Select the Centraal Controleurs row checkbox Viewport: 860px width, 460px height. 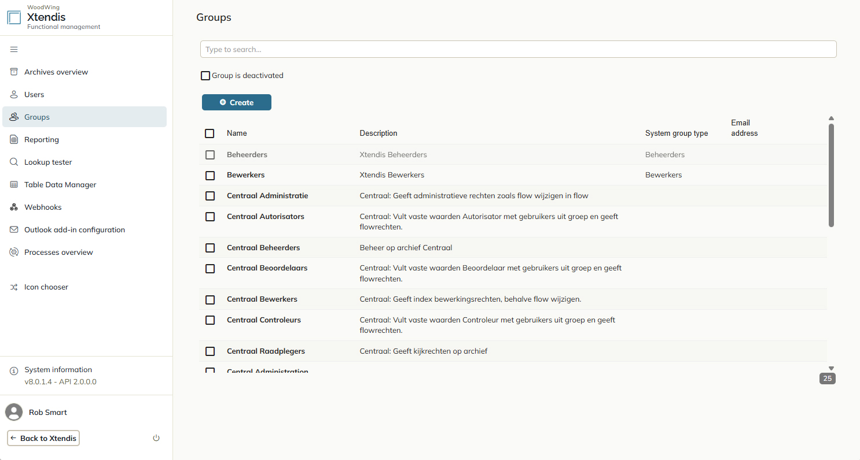(210, 320)
